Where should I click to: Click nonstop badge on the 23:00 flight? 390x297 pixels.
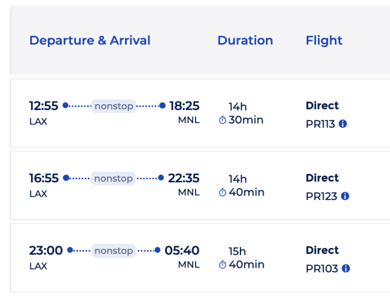pos(114,251)
